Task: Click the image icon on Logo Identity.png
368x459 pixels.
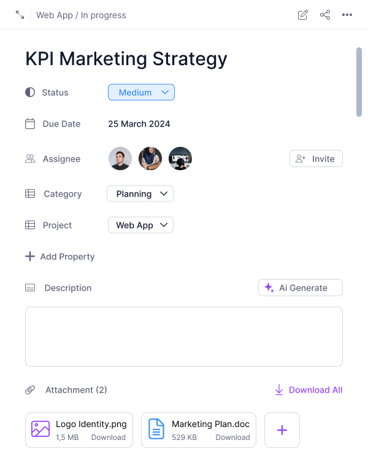Action: 40,429
